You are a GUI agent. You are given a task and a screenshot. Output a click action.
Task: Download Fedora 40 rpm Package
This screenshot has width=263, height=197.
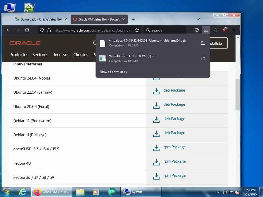tap(175, 161)
